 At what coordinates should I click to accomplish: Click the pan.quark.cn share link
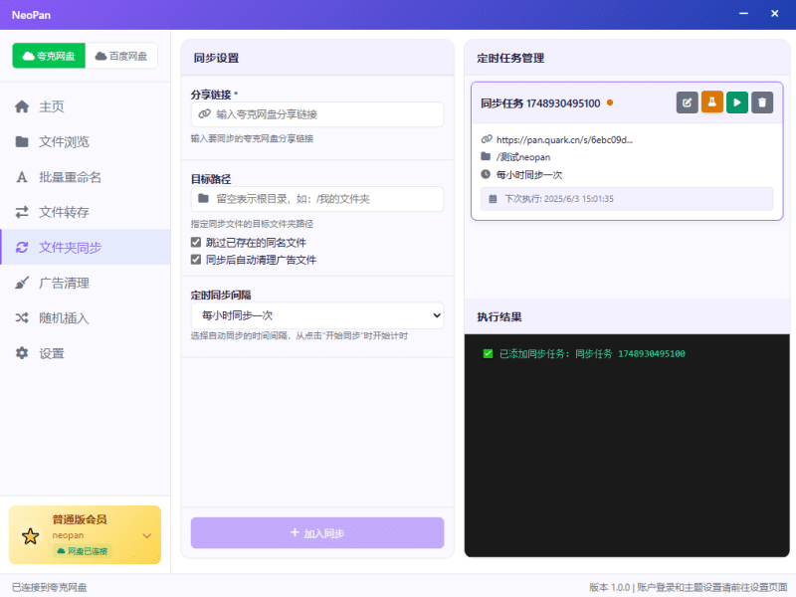coord(563,139)
